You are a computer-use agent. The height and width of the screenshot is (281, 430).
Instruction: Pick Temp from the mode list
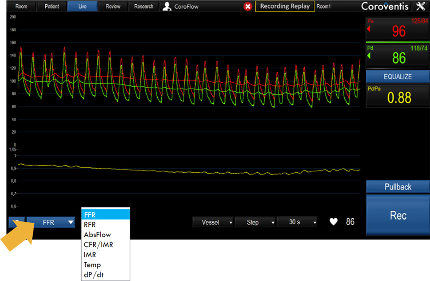(106, 264)
